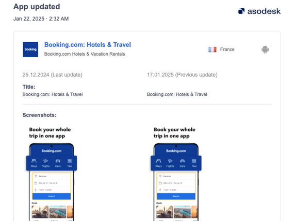Image resolution: width=295 pixels, height=222 pixels.
Task: Click the Android platform icon
Action: [x=265, y=49]
